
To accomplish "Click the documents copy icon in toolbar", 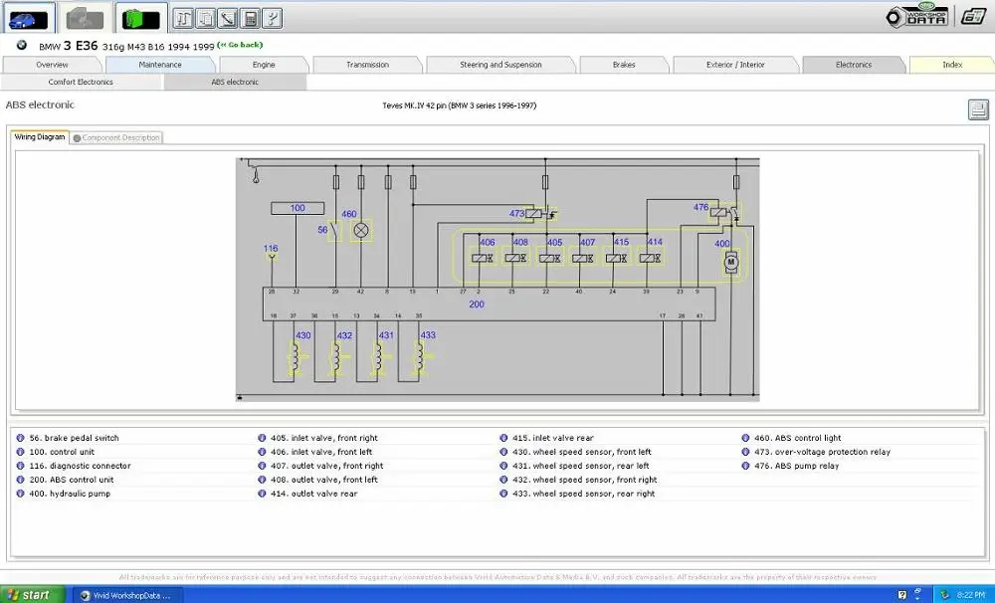I will click(206, 18).
